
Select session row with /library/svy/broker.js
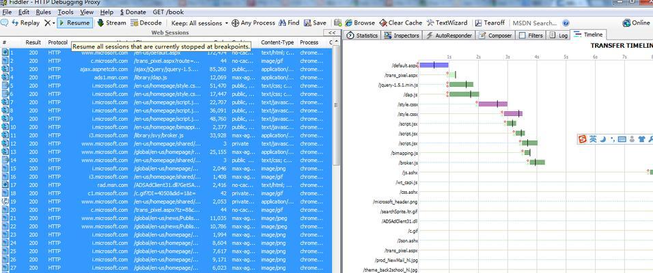pos(167,135)
